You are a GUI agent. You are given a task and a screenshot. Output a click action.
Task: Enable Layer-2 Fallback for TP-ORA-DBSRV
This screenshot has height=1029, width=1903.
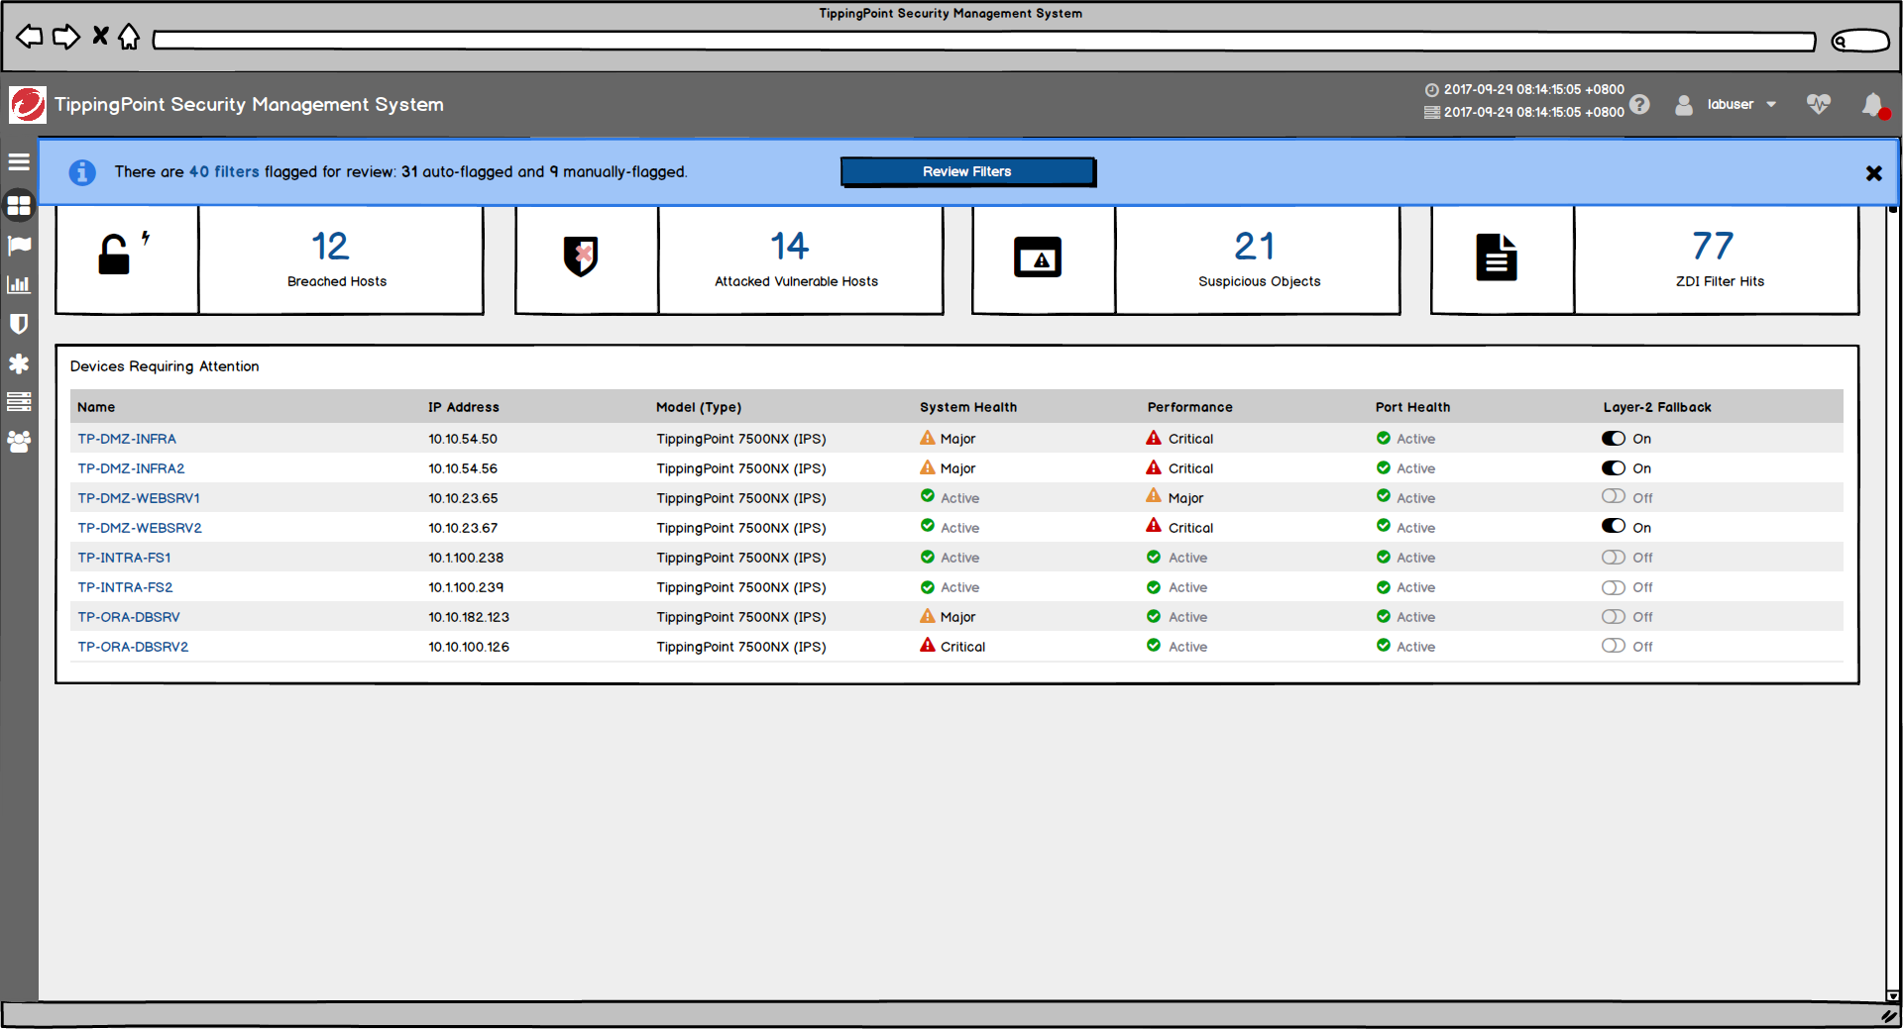pyautogui.click(x=1613, y=616)
